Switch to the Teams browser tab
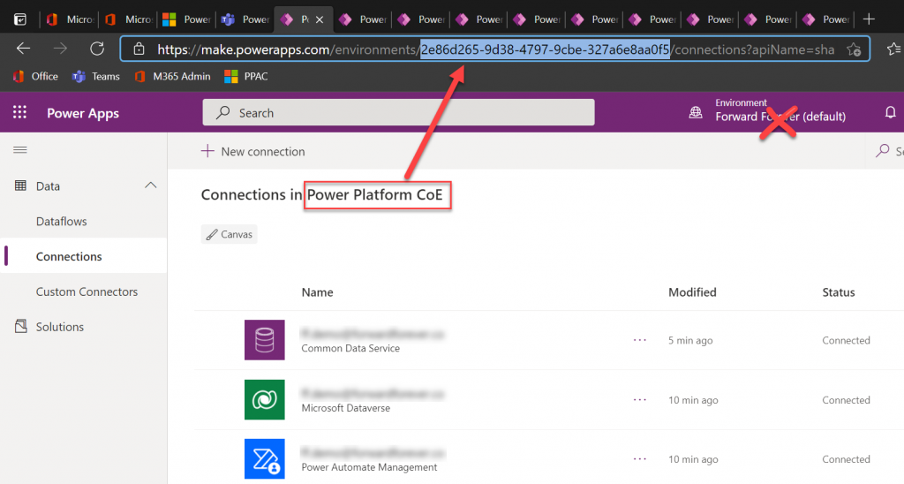Image resolution: width=904 pixels, height=484 pixels. tap(245, 19)
